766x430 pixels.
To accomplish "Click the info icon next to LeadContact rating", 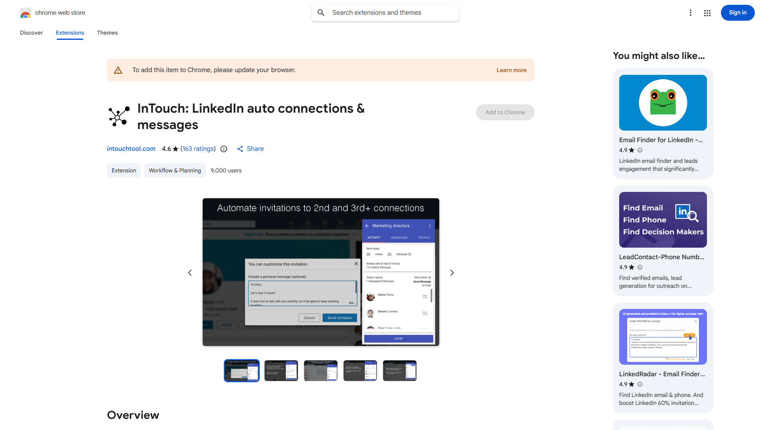I will pyautogui.click(x=640, y=267).
